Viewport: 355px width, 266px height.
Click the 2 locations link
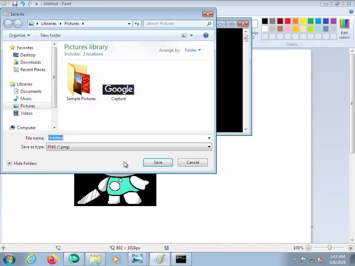tap(93, 54)
